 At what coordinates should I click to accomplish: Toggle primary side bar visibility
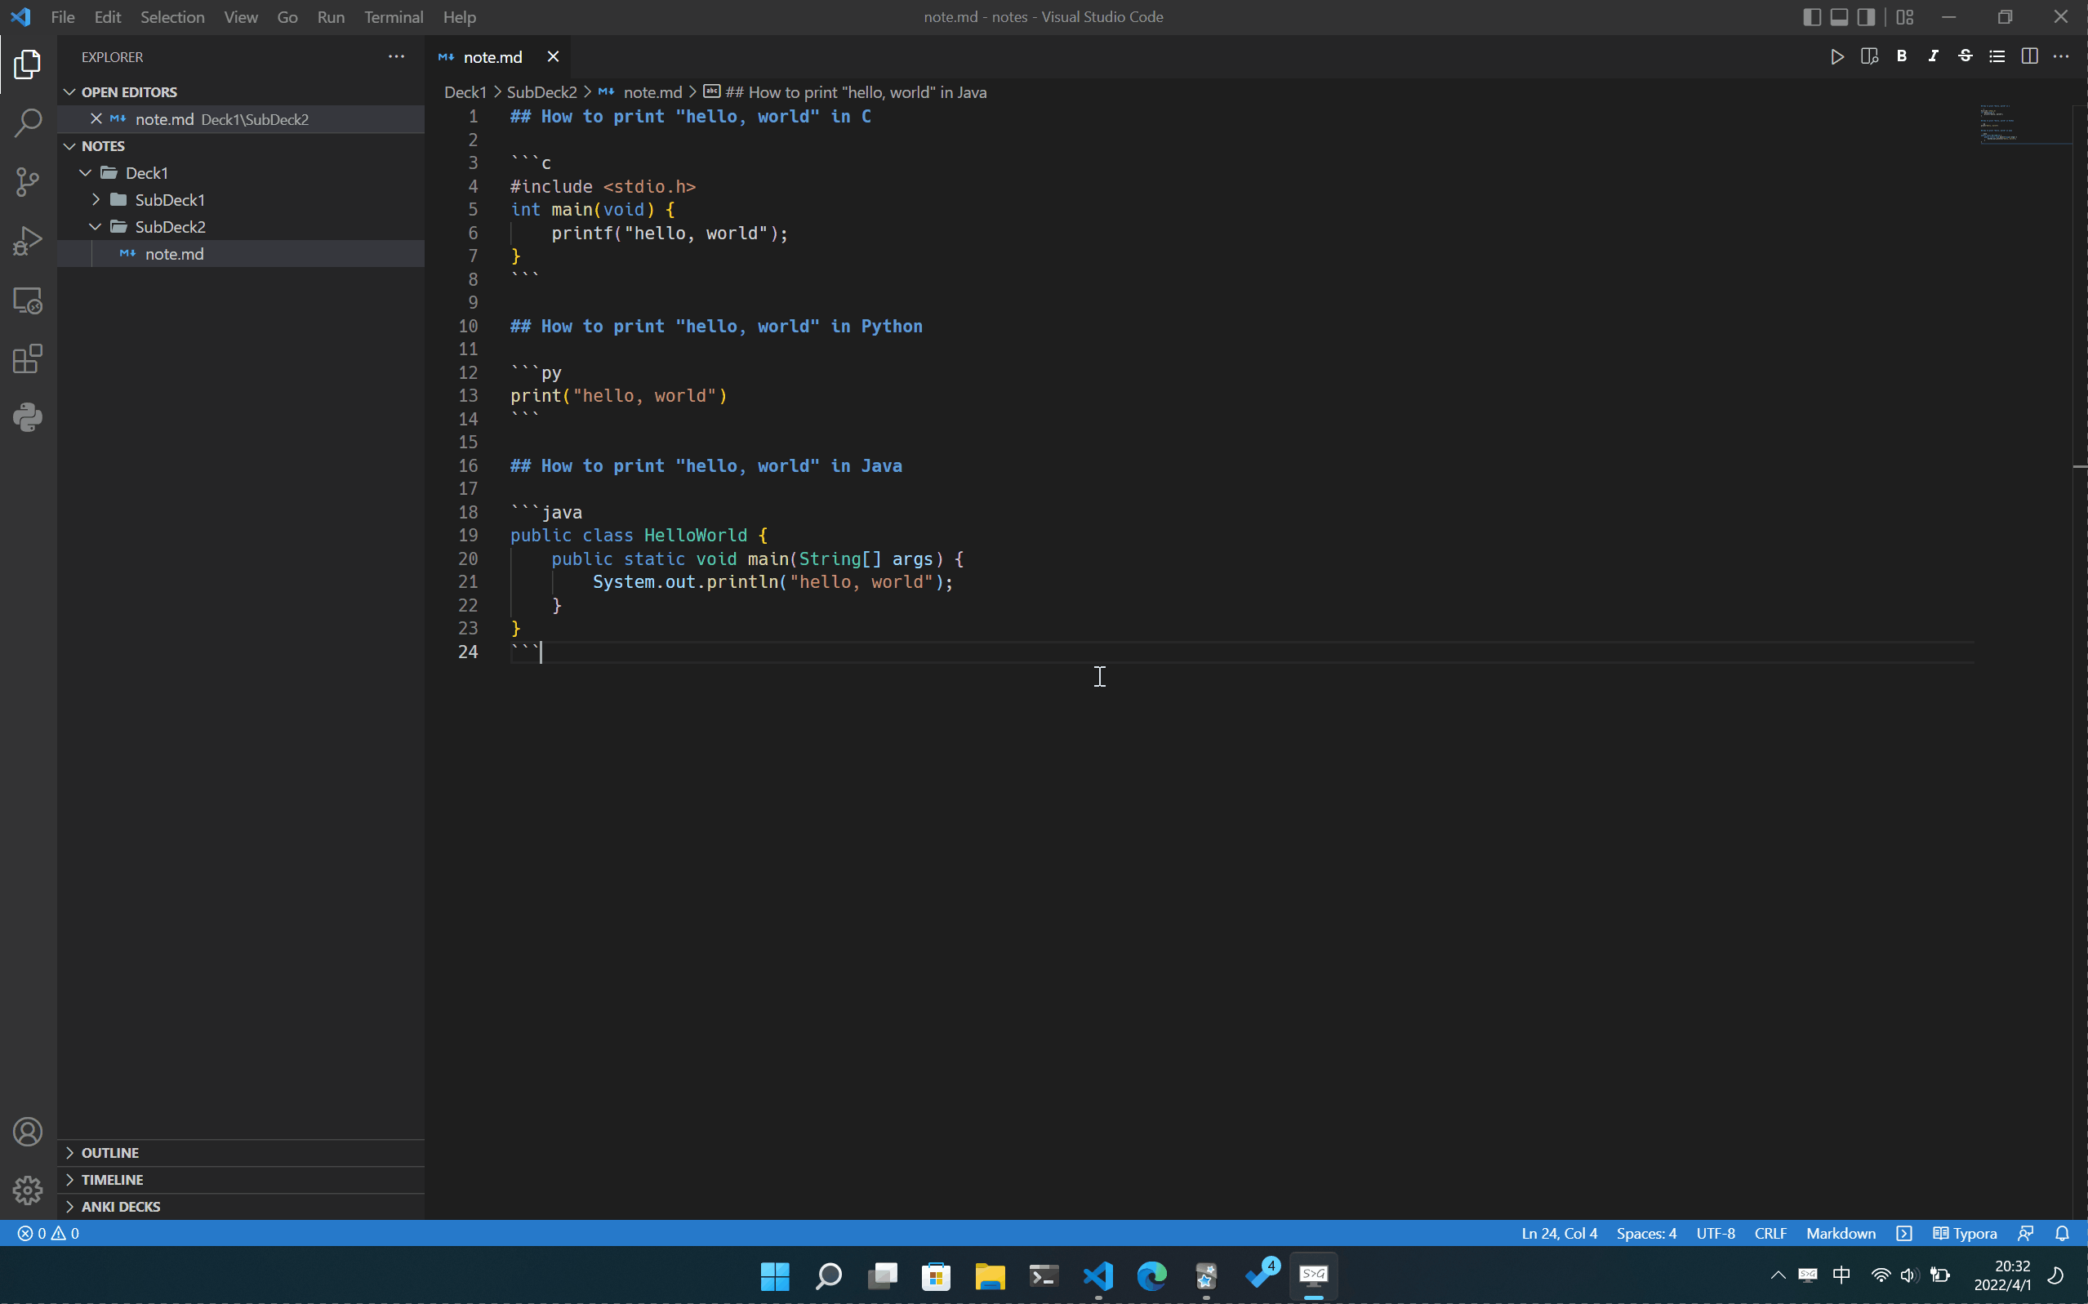(1811, 17)
